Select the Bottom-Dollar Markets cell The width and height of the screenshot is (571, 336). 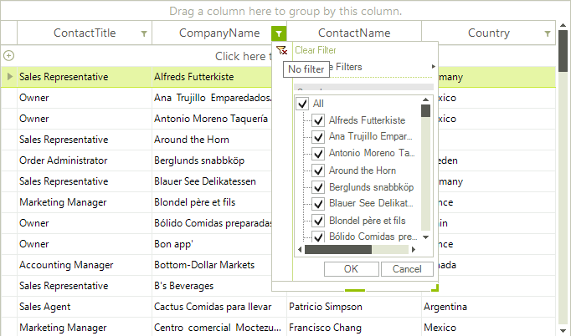[212, 265]
